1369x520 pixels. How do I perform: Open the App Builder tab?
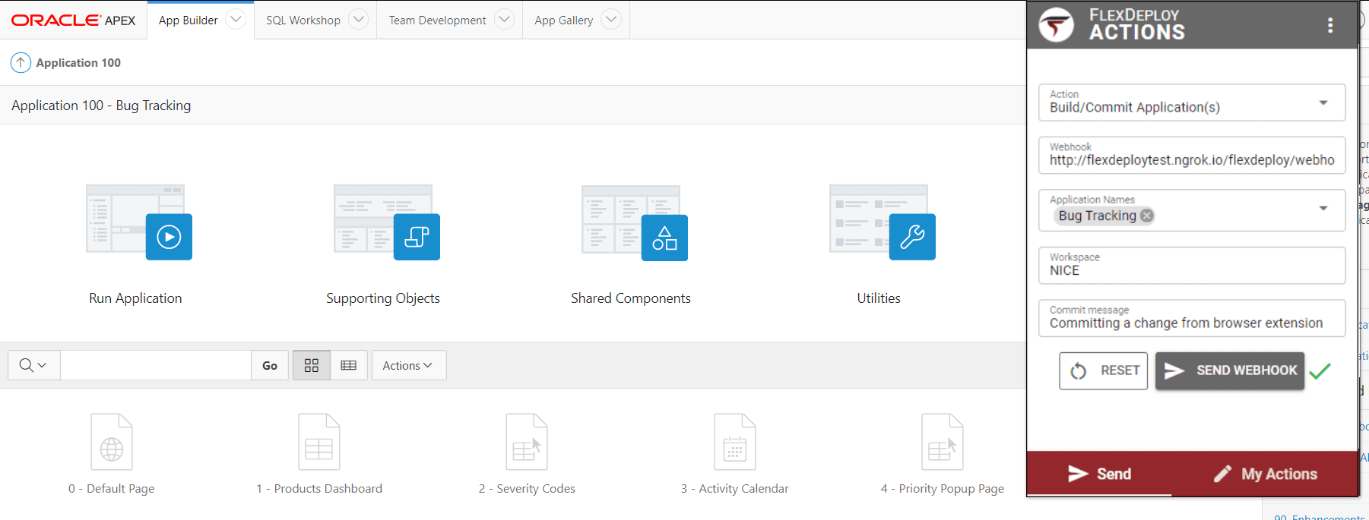(x=189, y=20)
